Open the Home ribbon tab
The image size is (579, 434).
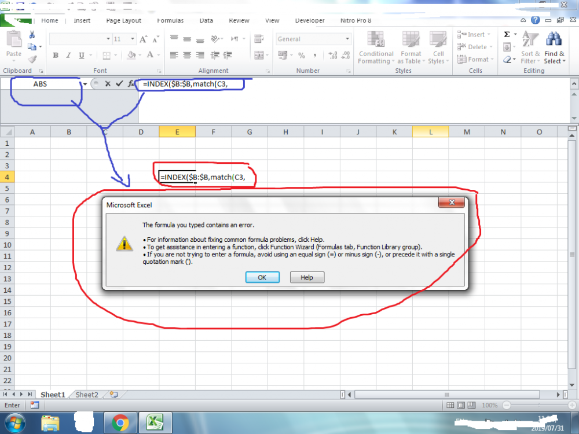pos(50,21)
